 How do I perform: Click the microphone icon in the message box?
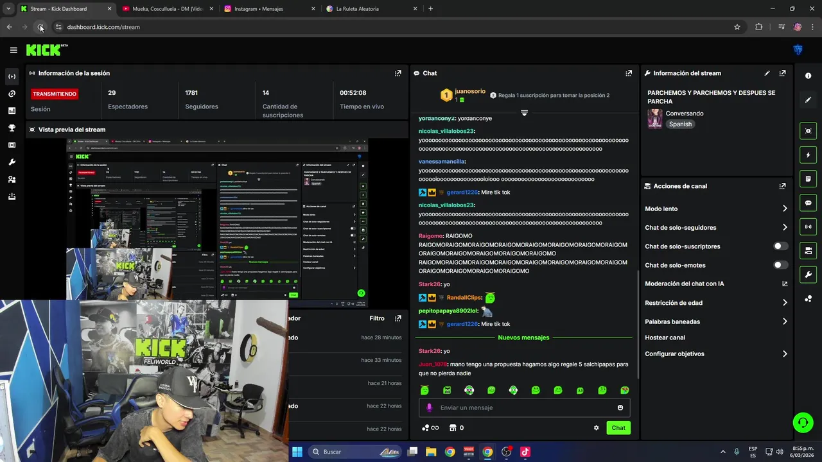tap(430, 407)
